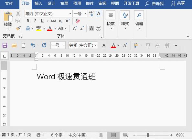Click the enclosed character icon

click(x=99, y=28)
